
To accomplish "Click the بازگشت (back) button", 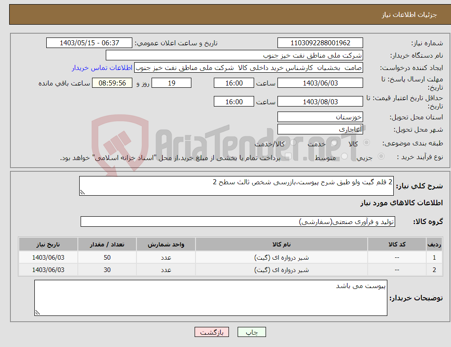I will click(212, 332).
